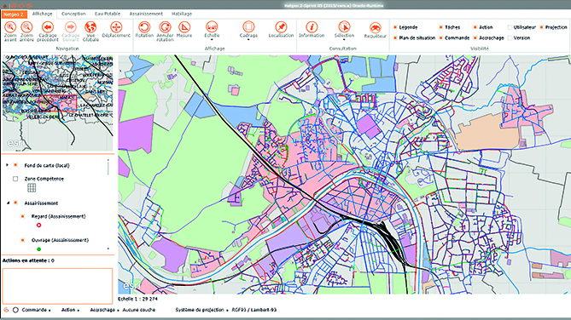The image size is (571, 320).
Task: Select the Mesure measuring tool
Action: [184, 27]
